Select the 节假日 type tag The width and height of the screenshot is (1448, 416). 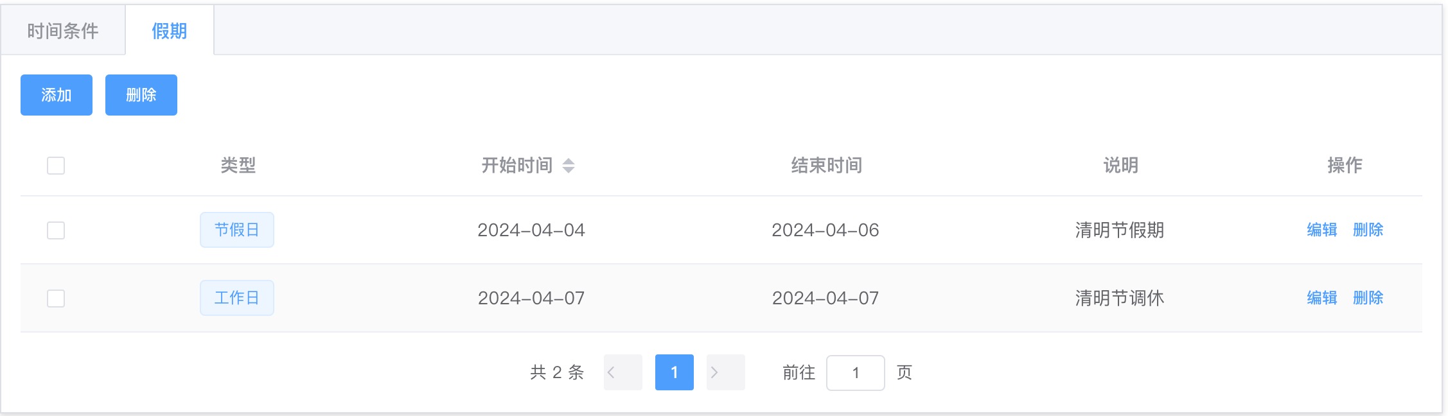pyautogui.click(x=236, y=229)
